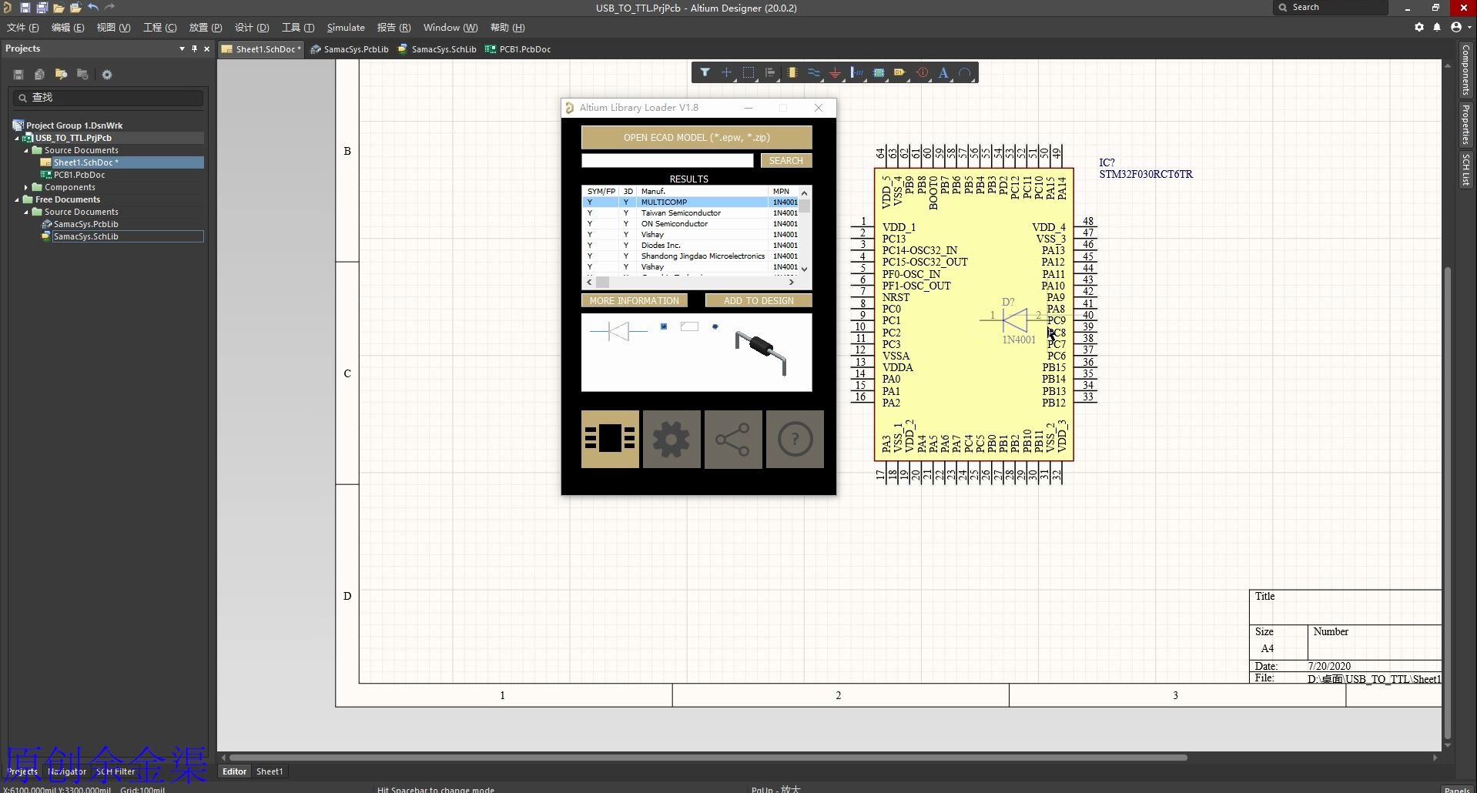Click the place sheet symbol icon
The width and height of the screenshot is (1477, 793).
879,72
